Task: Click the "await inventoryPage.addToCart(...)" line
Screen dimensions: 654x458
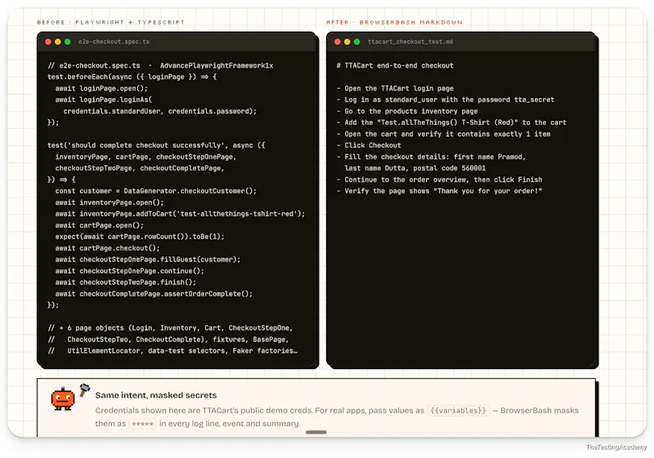Action: click(180, 214)
